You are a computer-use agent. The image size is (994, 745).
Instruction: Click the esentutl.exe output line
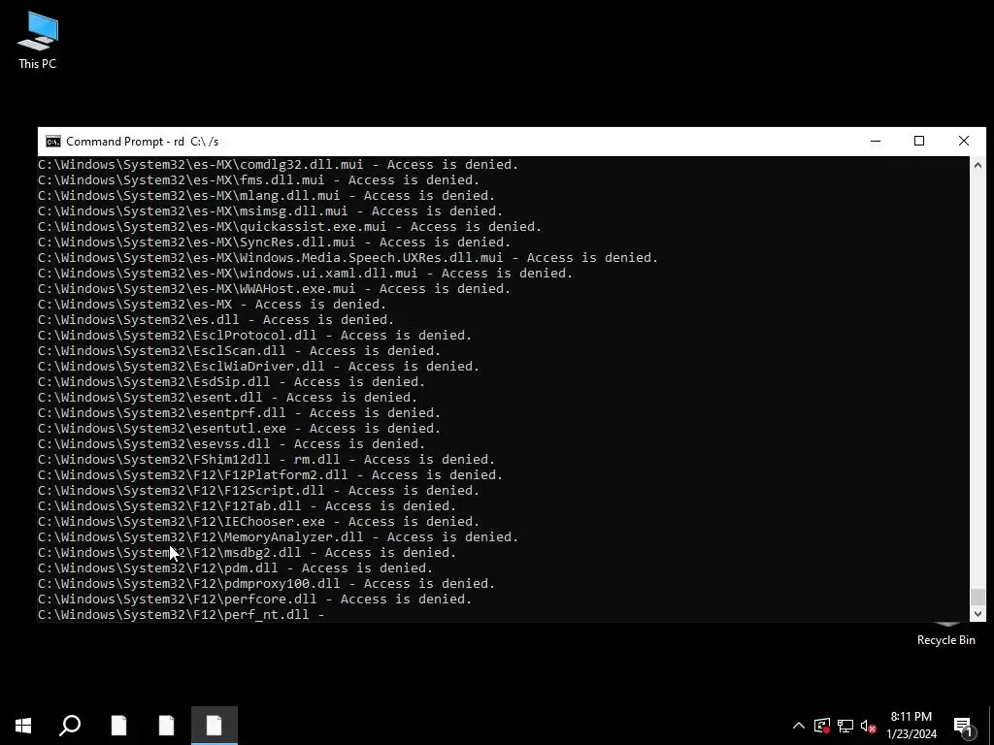tap(239, 428)
